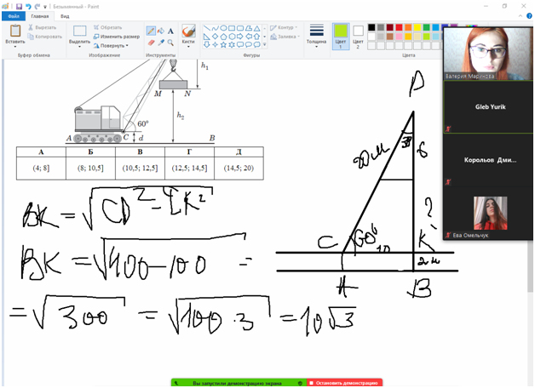Select the Pencil tool
The width and height of the screenshot is (535, 388).
tap(150, 31)
